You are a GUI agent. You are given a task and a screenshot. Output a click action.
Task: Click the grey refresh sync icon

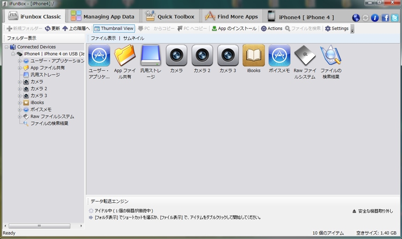(x=365, y=18)
